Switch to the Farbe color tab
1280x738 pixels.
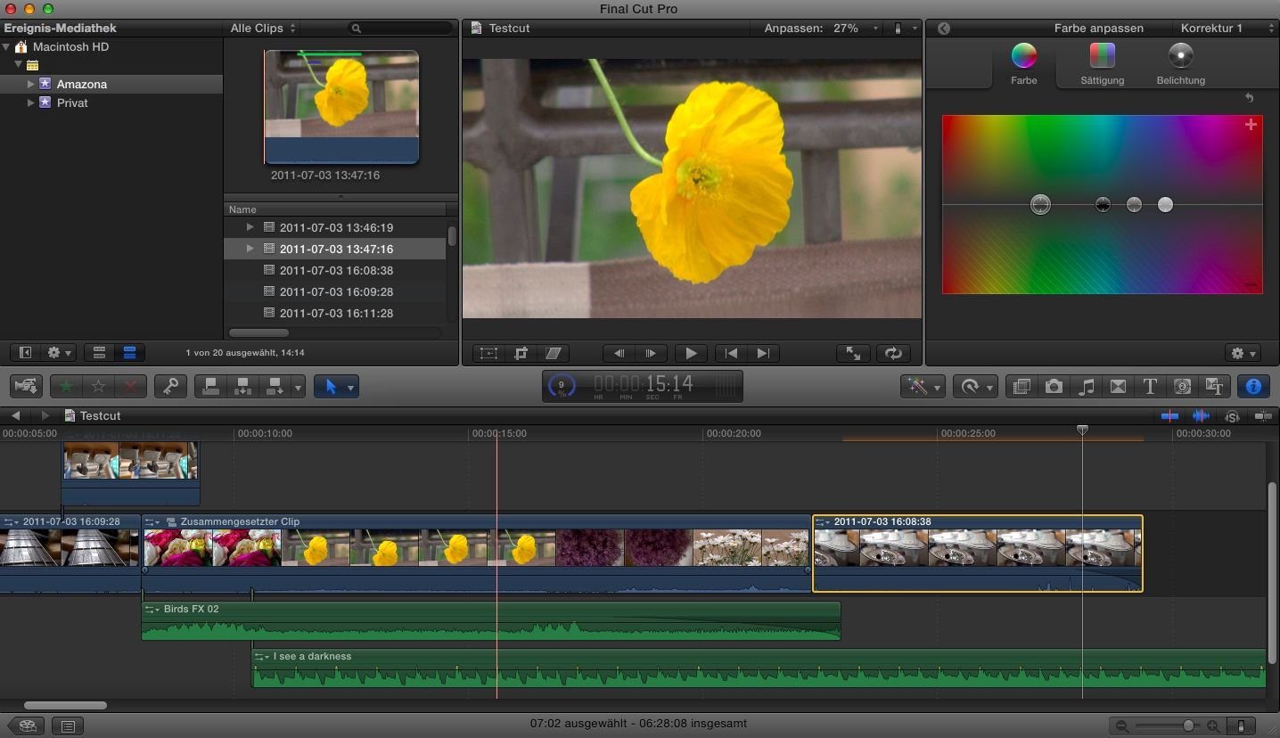[1023, 64]
